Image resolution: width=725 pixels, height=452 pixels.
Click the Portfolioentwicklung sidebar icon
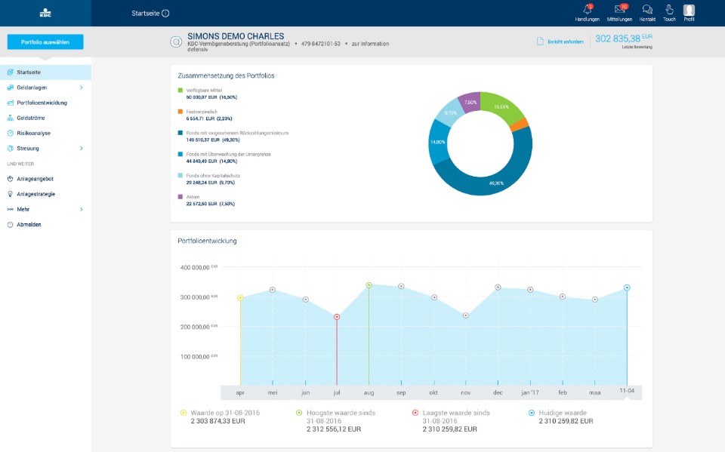[10, 103]
